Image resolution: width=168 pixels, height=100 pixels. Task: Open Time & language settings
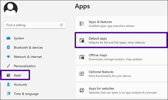26,94
